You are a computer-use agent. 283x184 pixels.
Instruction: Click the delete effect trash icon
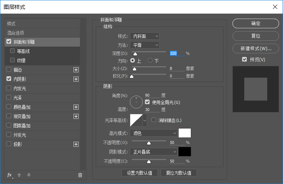pos(80,175)
